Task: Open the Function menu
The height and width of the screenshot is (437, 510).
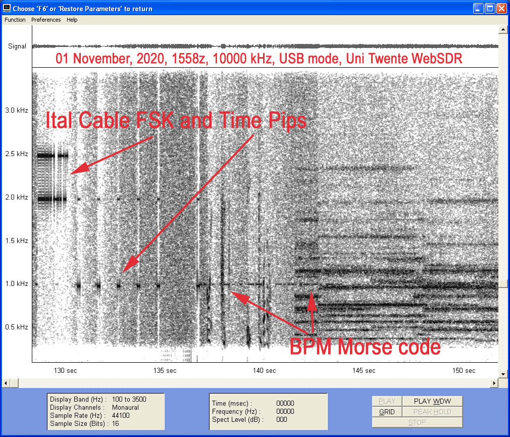Action: 15,20
